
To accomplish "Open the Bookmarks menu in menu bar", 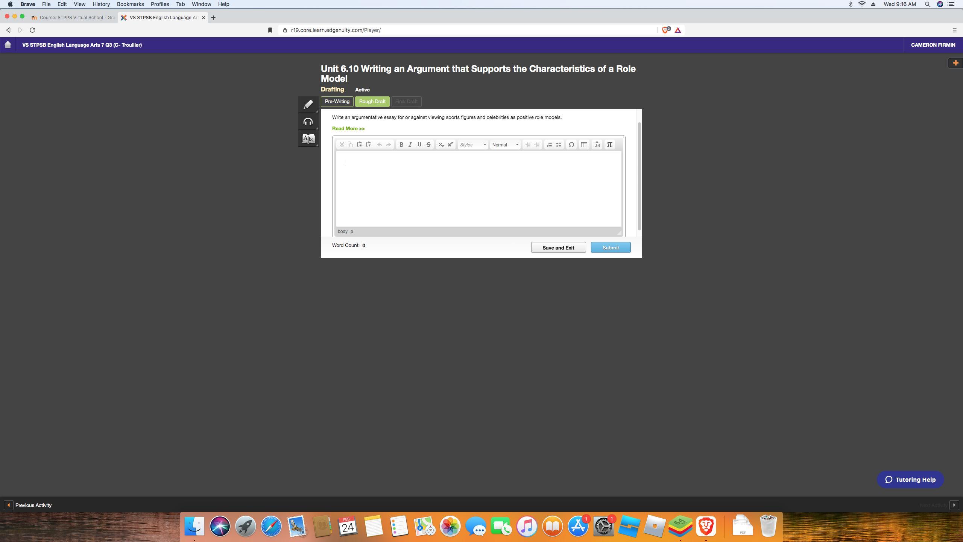I will 130,4.
